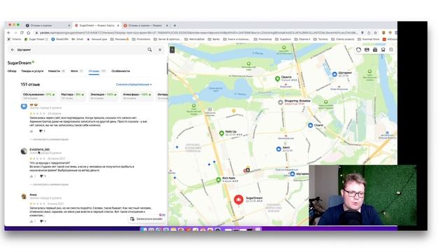Viewport: 448px width, 252px height.
Task: Switch to the first browser tab Отзывы в оценке
Action: [48, 25]
